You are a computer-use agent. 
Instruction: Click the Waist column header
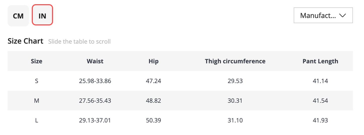(x=95, y=61)
